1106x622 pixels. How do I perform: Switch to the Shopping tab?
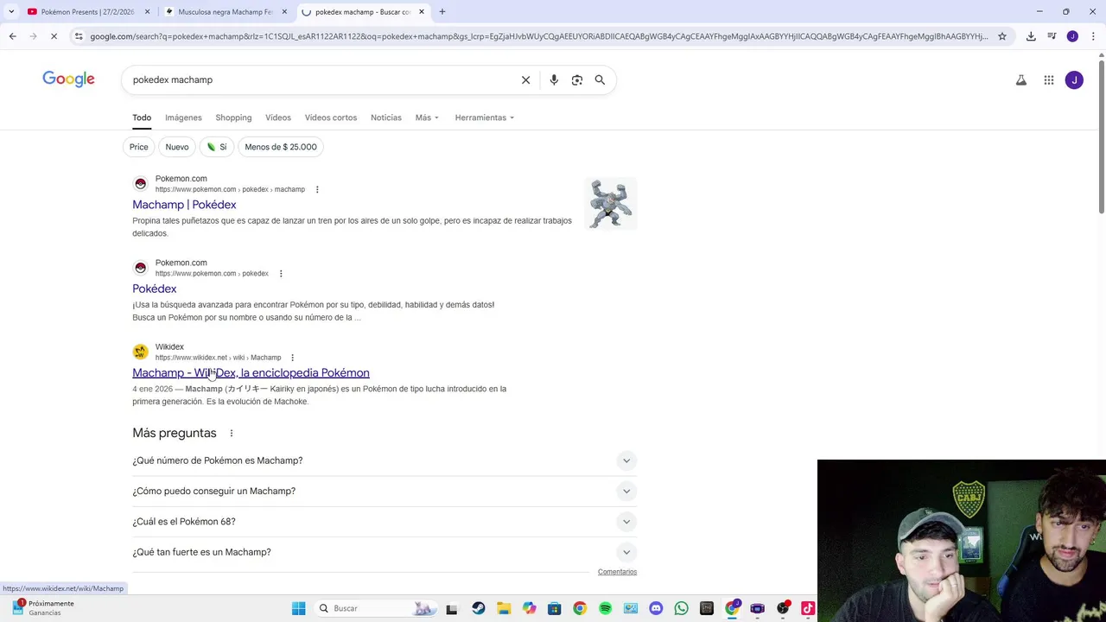point(233,117)
